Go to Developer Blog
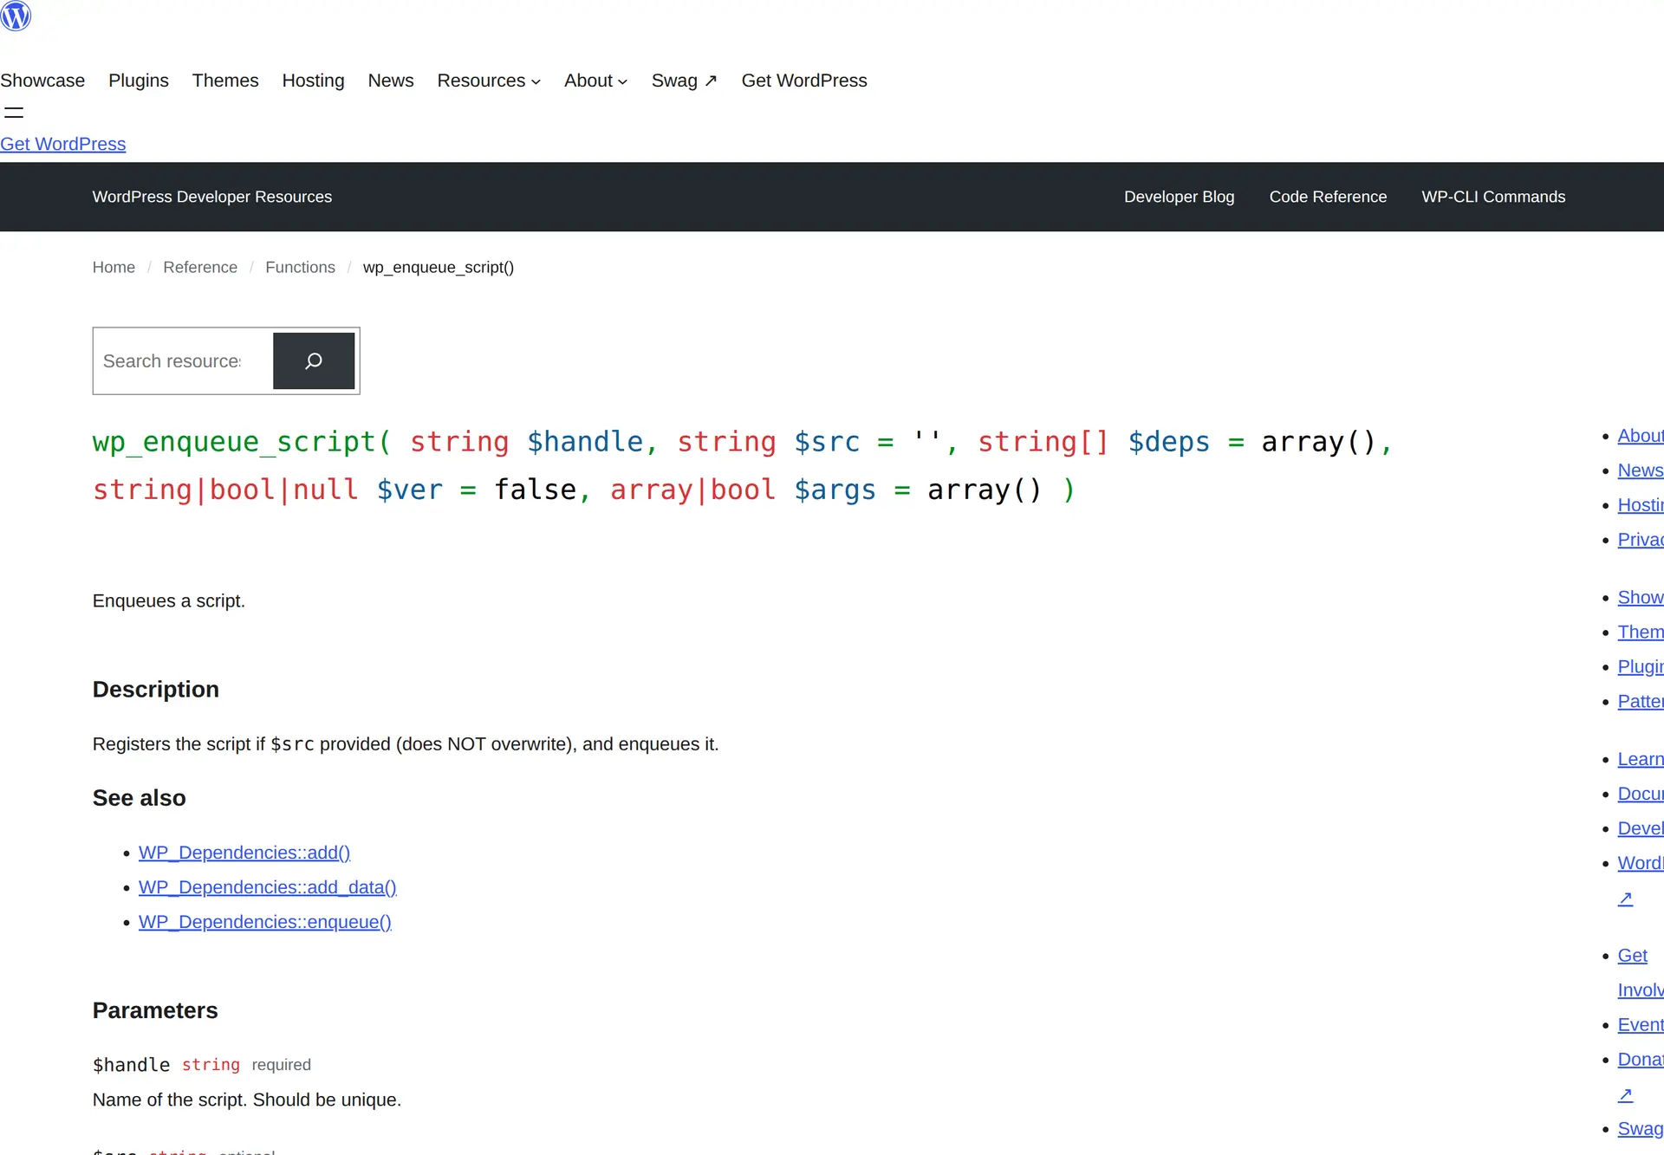1664x1155 pixels. (x=1179, y=197)
